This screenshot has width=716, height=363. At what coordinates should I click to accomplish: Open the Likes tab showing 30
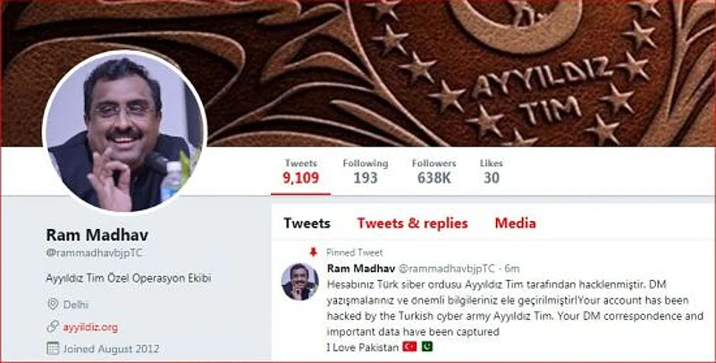492,172
